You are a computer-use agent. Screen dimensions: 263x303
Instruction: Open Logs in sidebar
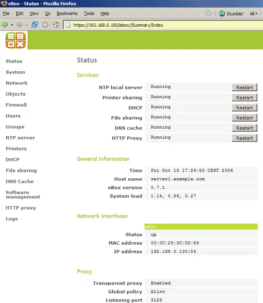point(11,219)
